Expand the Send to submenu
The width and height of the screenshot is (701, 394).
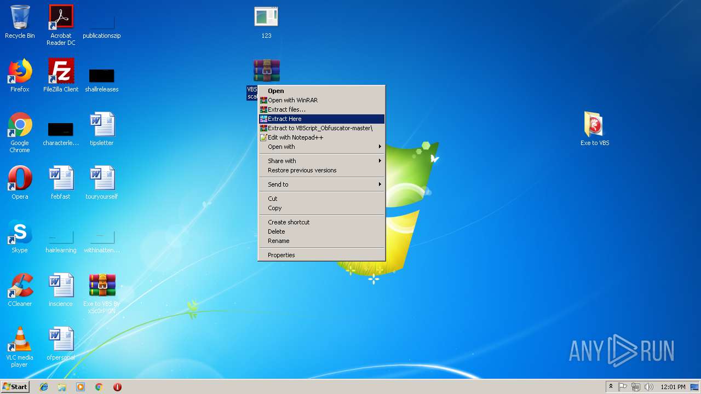321,184
